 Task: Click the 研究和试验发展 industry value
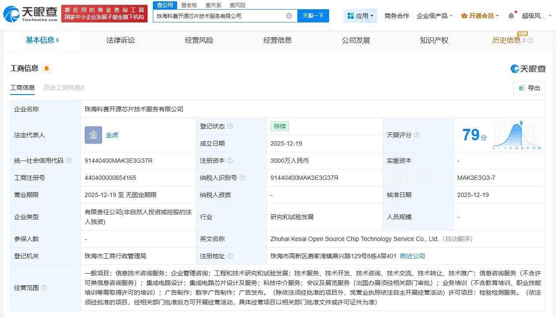point(292,217)
